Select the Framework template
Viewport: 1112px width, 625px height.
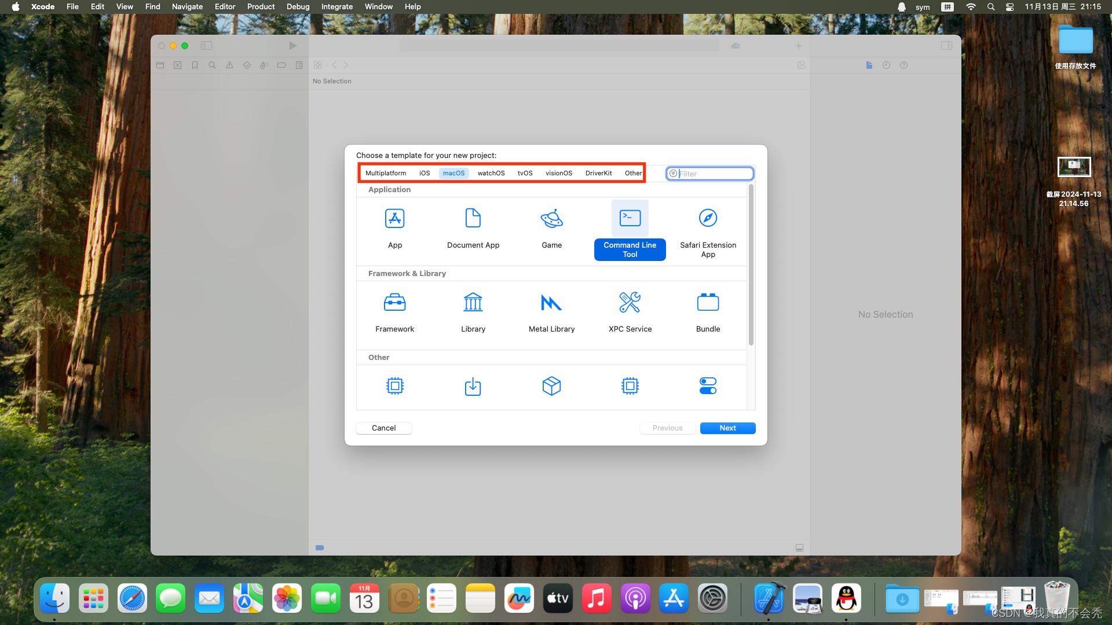pyautogui.click(x=395, y=313)
